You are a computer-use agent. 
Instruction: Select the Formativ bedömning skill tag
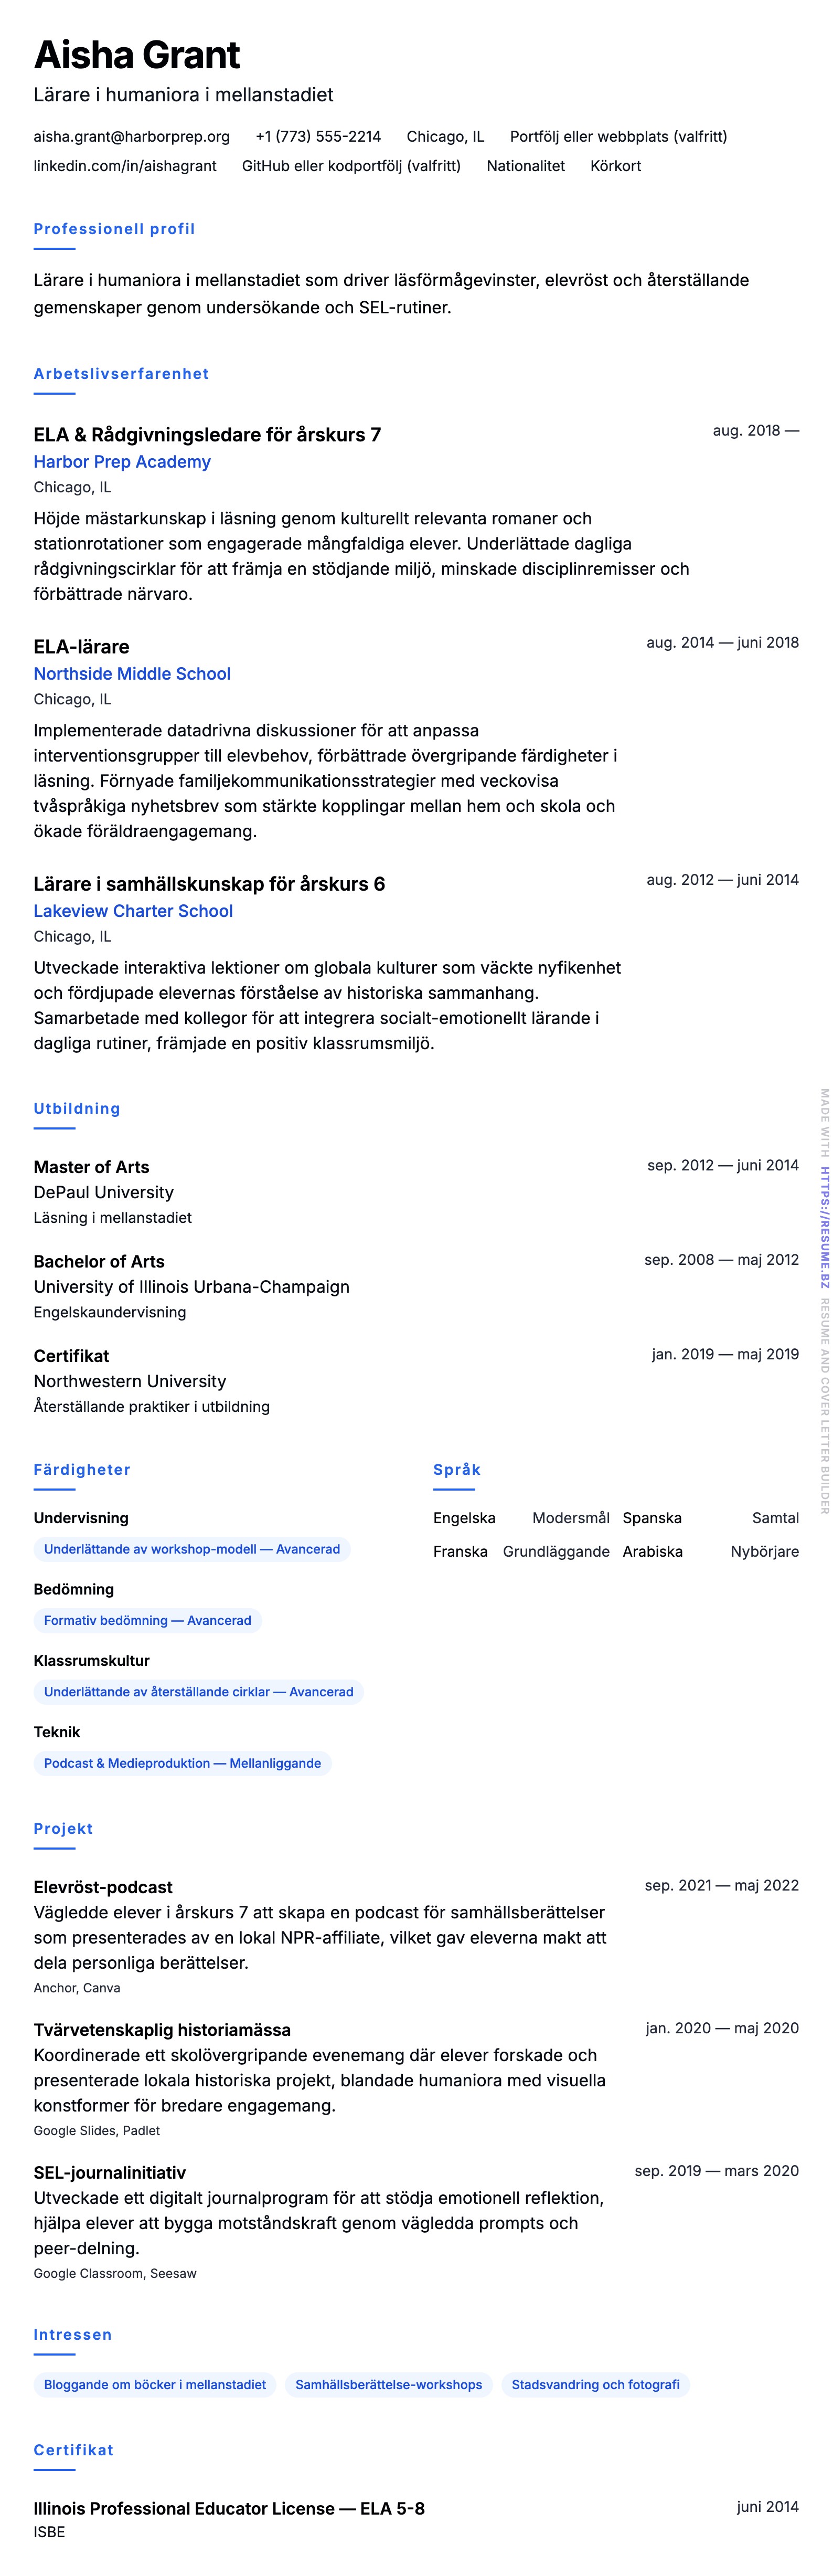[x=147, y=1620]
